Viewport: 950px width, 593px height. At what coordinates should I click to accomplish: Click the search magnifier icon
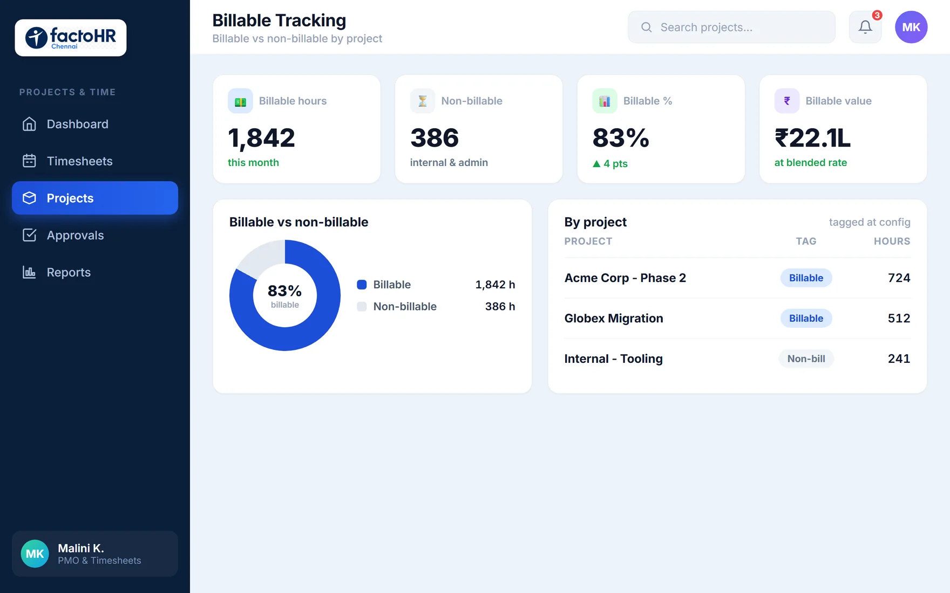tap(646, 27)
